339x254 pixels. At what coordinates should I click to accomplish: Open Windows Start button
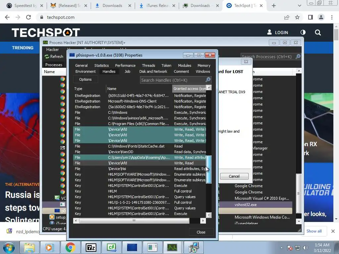pos(9,247)
